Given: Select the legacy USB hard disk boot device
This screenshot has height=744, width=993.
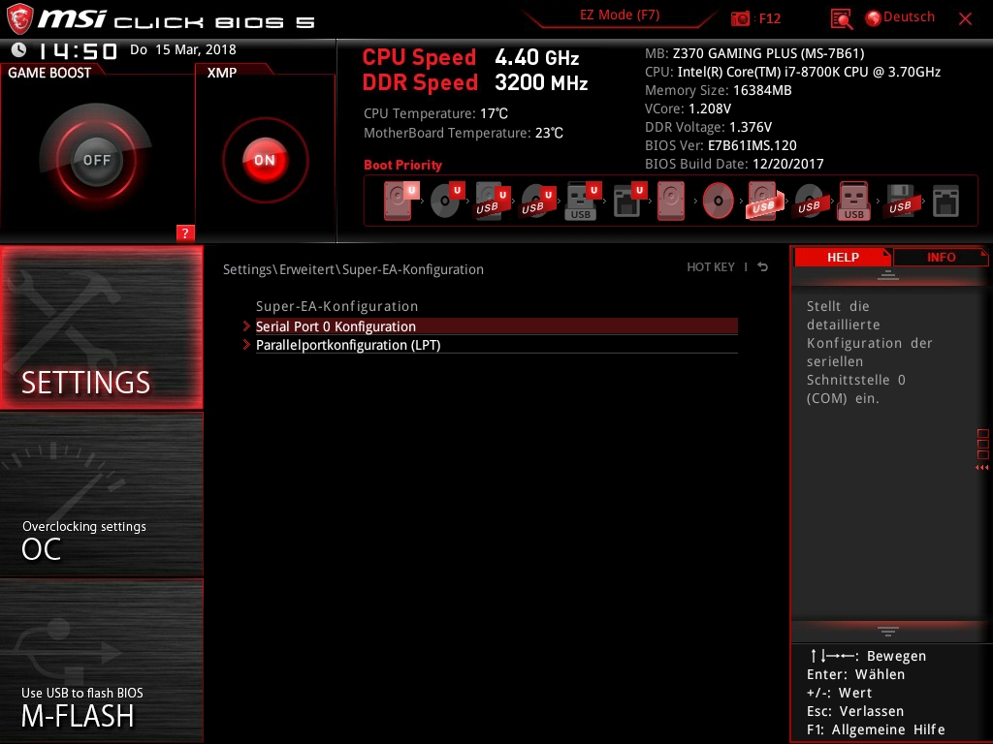Looking at the screenshot, I should [764, 201].
